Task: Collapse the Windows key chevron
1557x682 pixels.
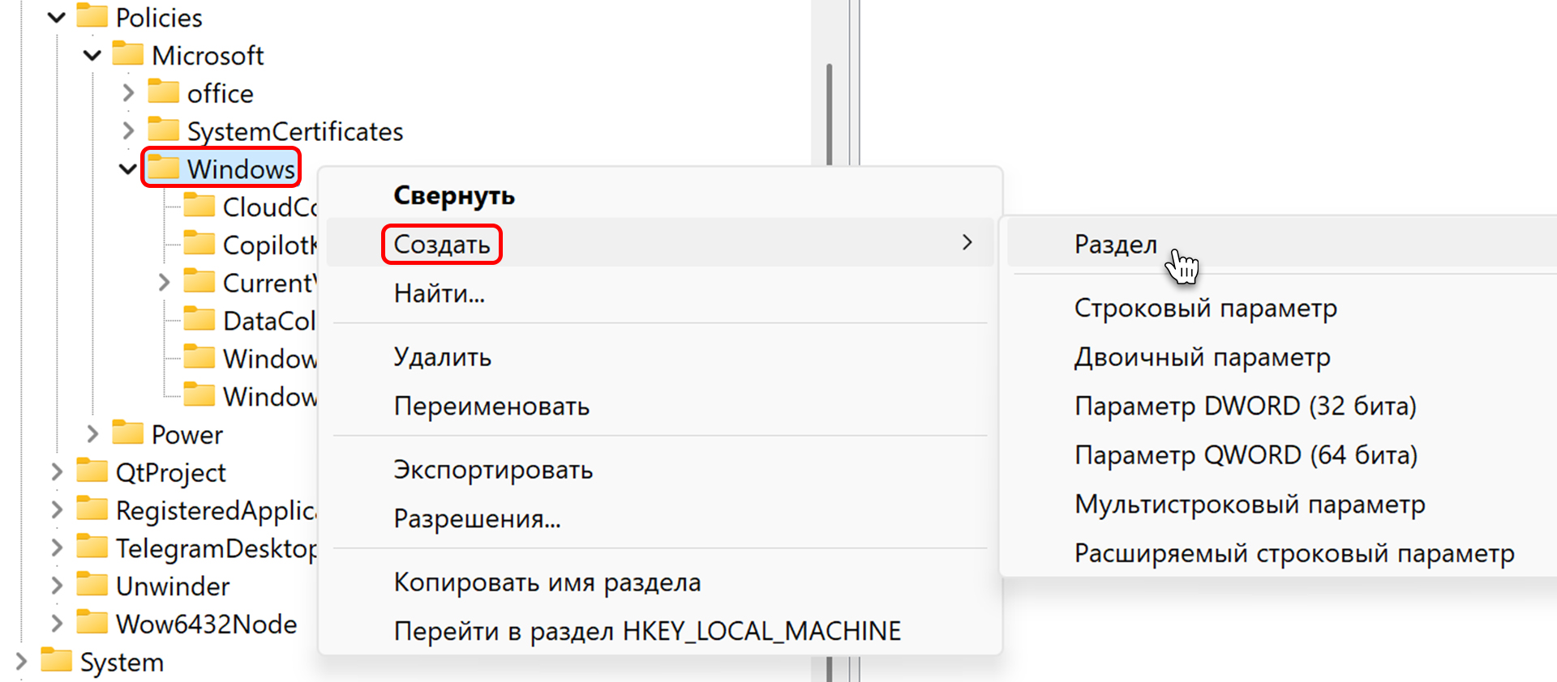Action: pyautogui.click(x=128, y=168)
